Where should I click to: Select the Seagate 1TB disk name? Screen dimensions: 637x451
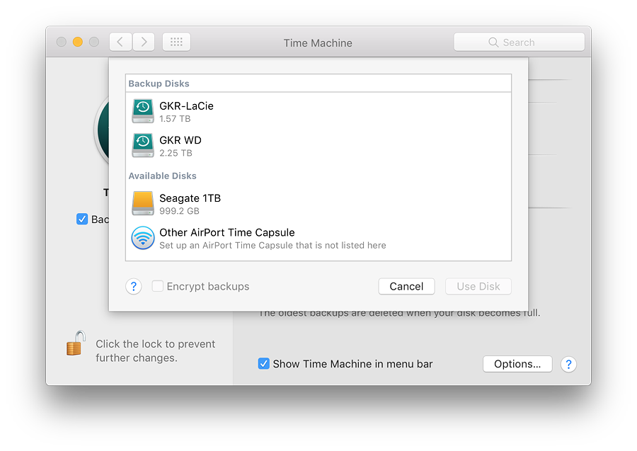coord(190,198)
